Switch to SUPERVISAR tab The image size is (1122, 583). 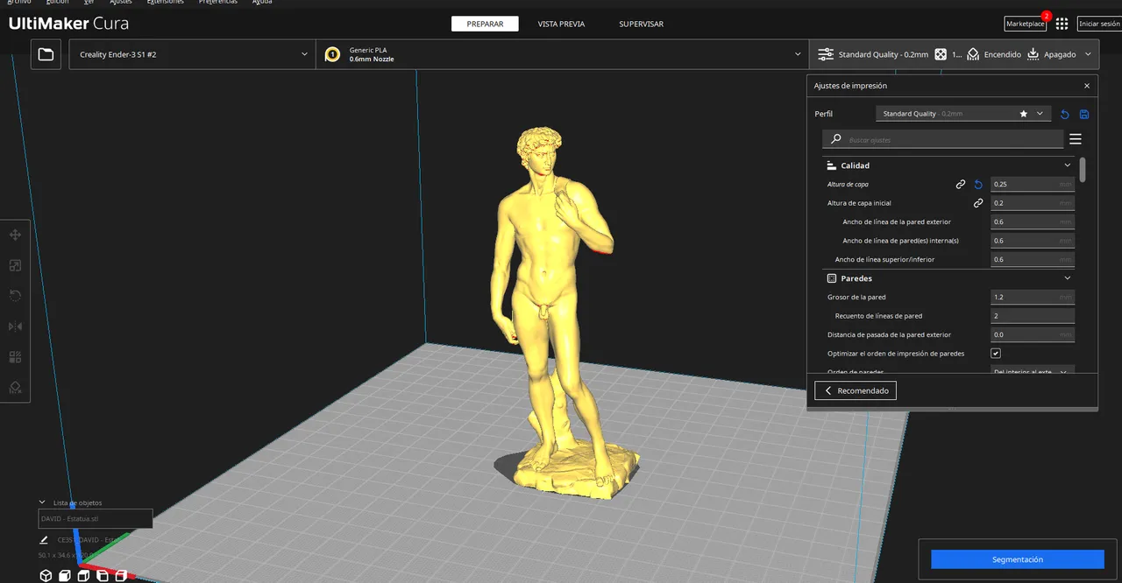point(641,24)
